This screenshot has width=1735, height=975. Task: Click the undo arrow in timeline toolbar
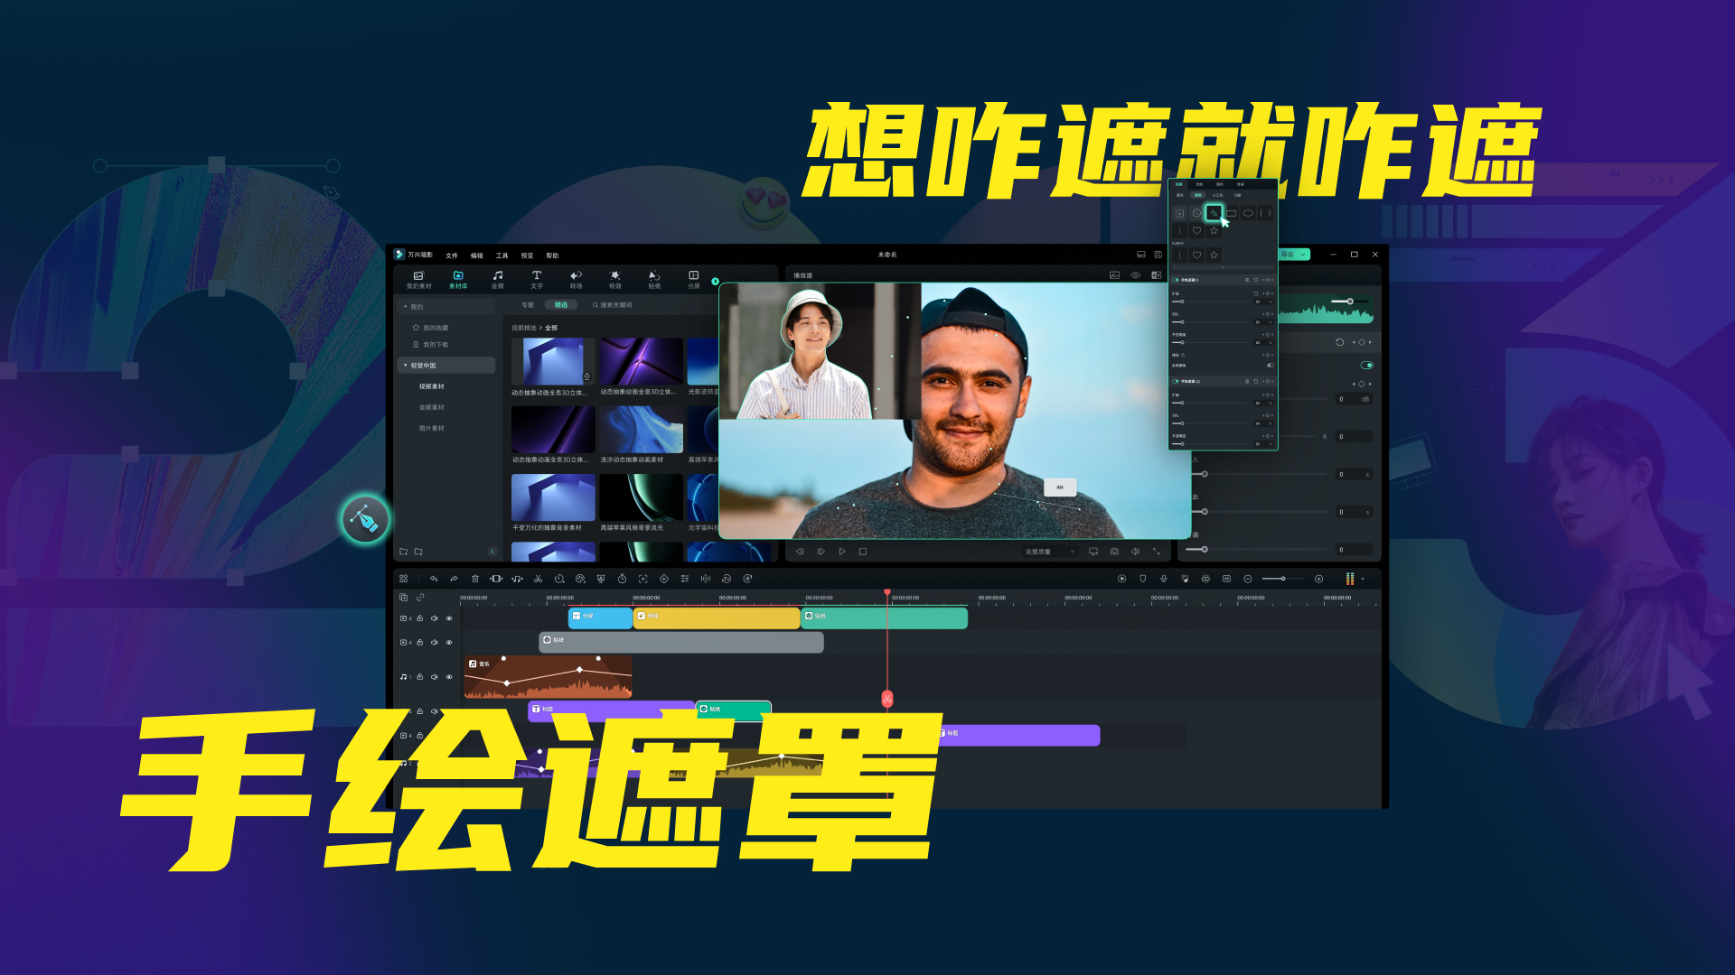(434, 579)
